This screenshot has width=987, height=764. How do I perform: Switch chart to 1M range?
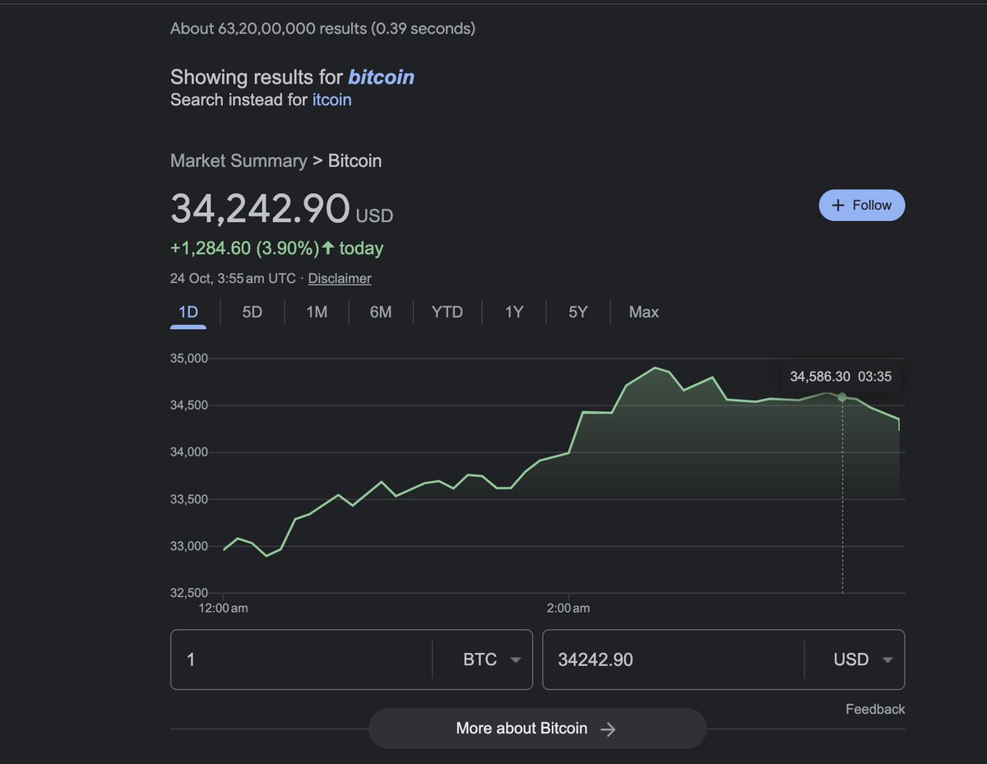pos(317,313)
